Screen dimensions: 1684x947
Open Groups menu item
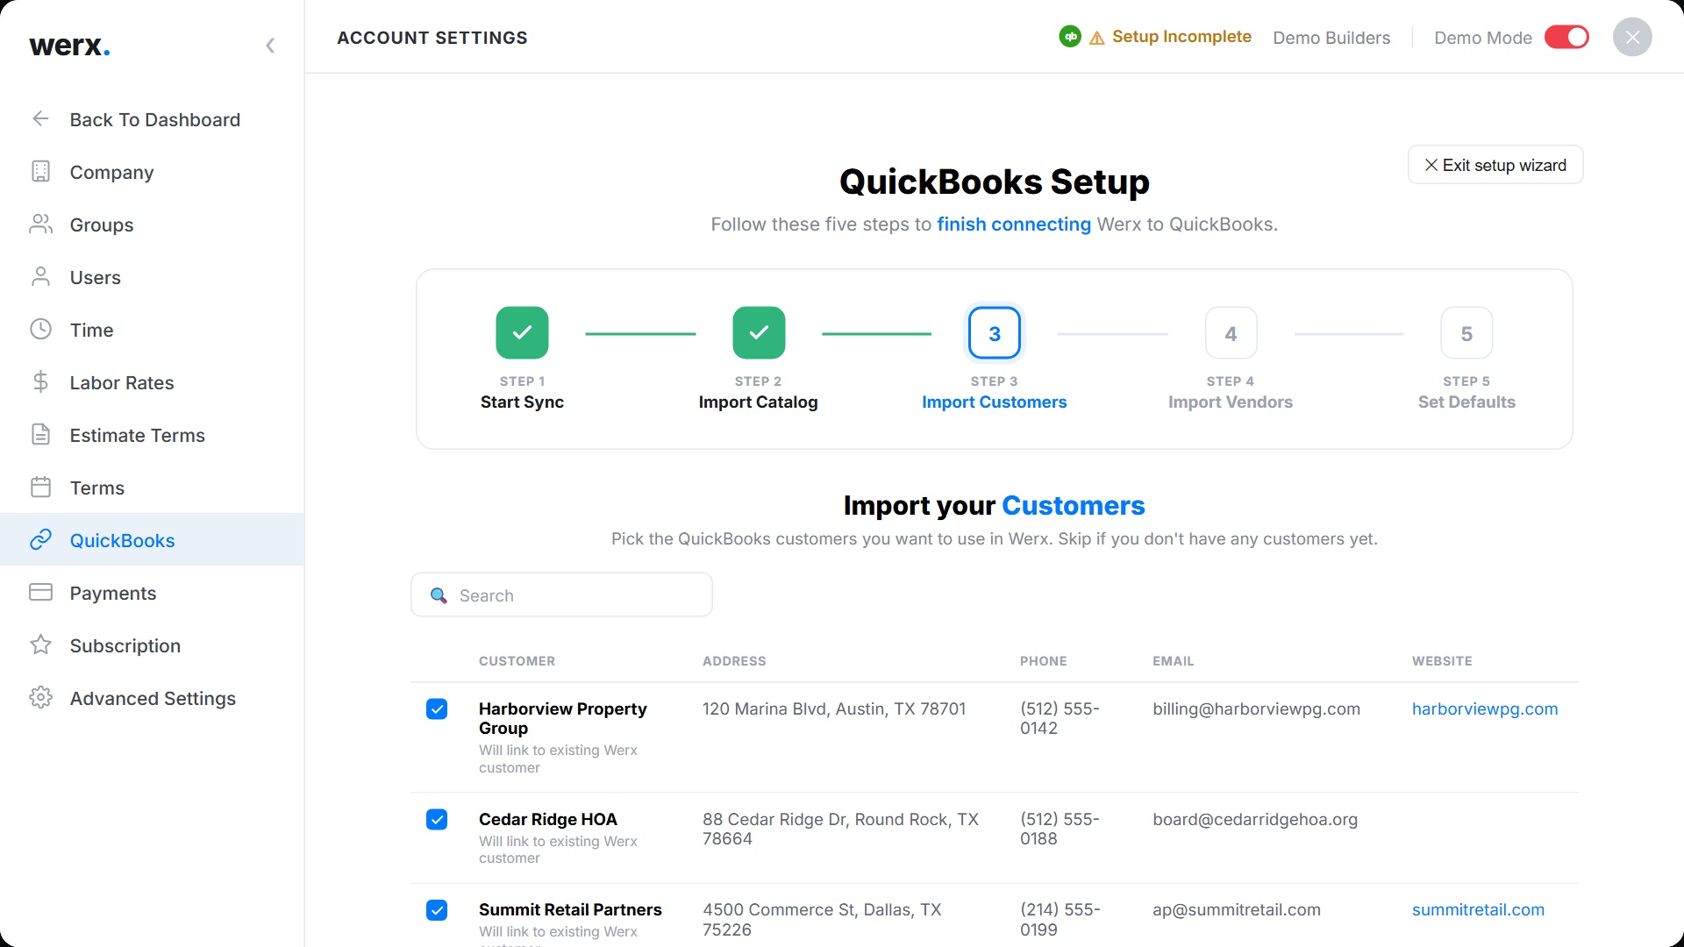pos(152,224)
